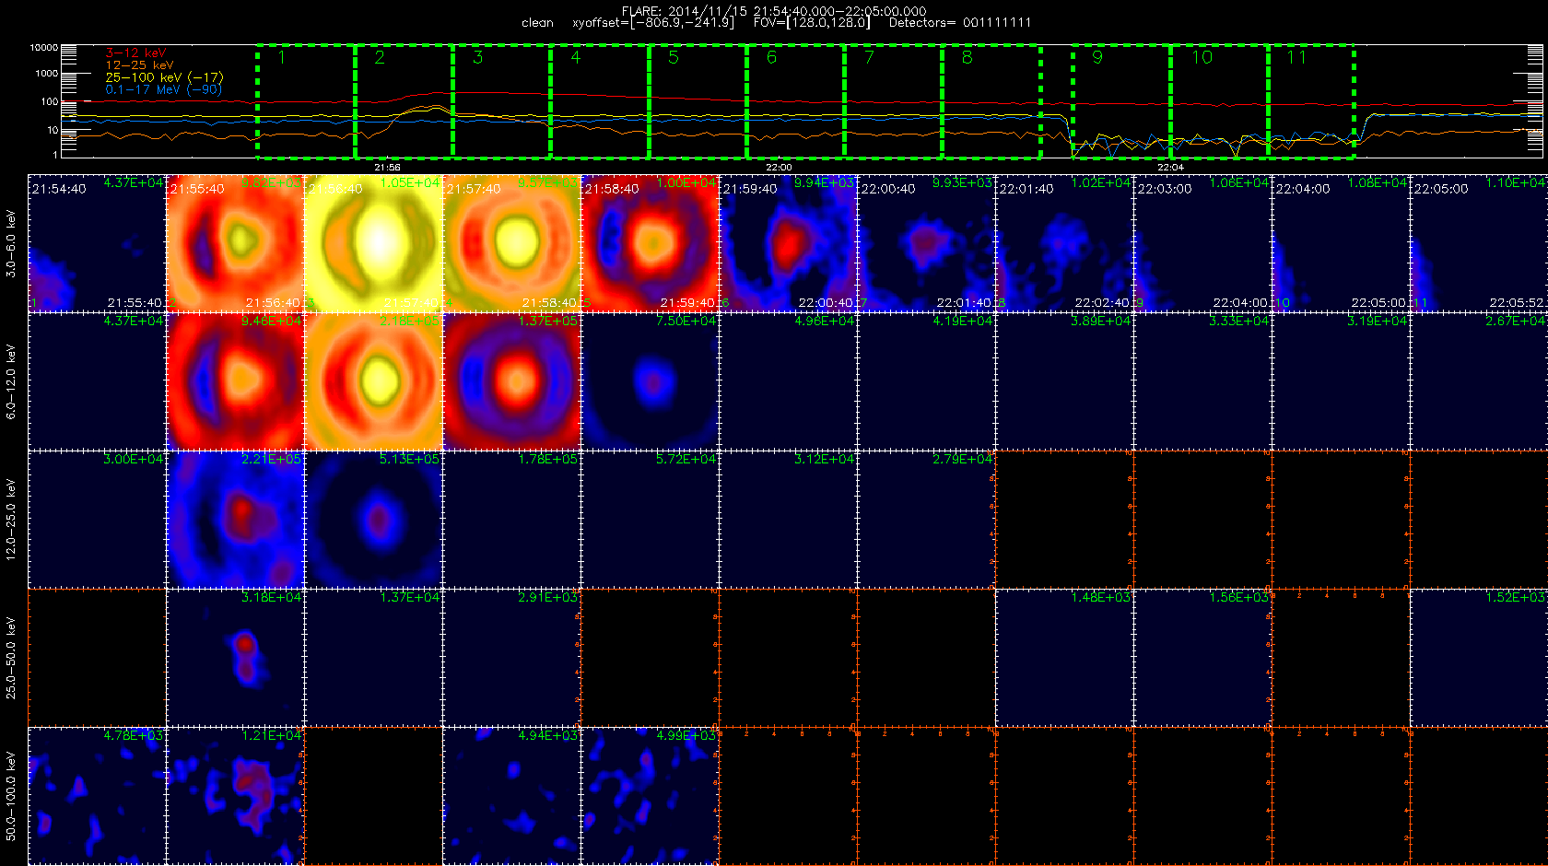This screenshot has height=866, width=1548.
Task: Click the 6.0-12.0 keV row label
Action: [11, 381]
